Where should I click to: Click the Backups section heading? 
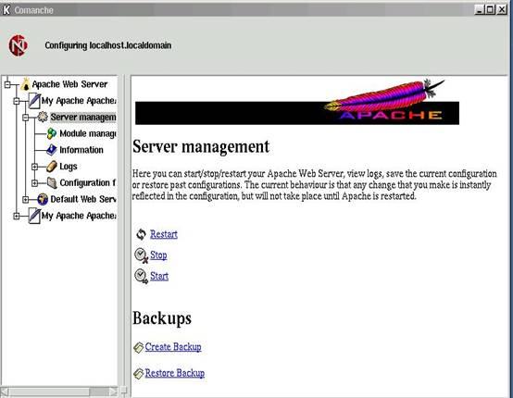tap(162, 318)
